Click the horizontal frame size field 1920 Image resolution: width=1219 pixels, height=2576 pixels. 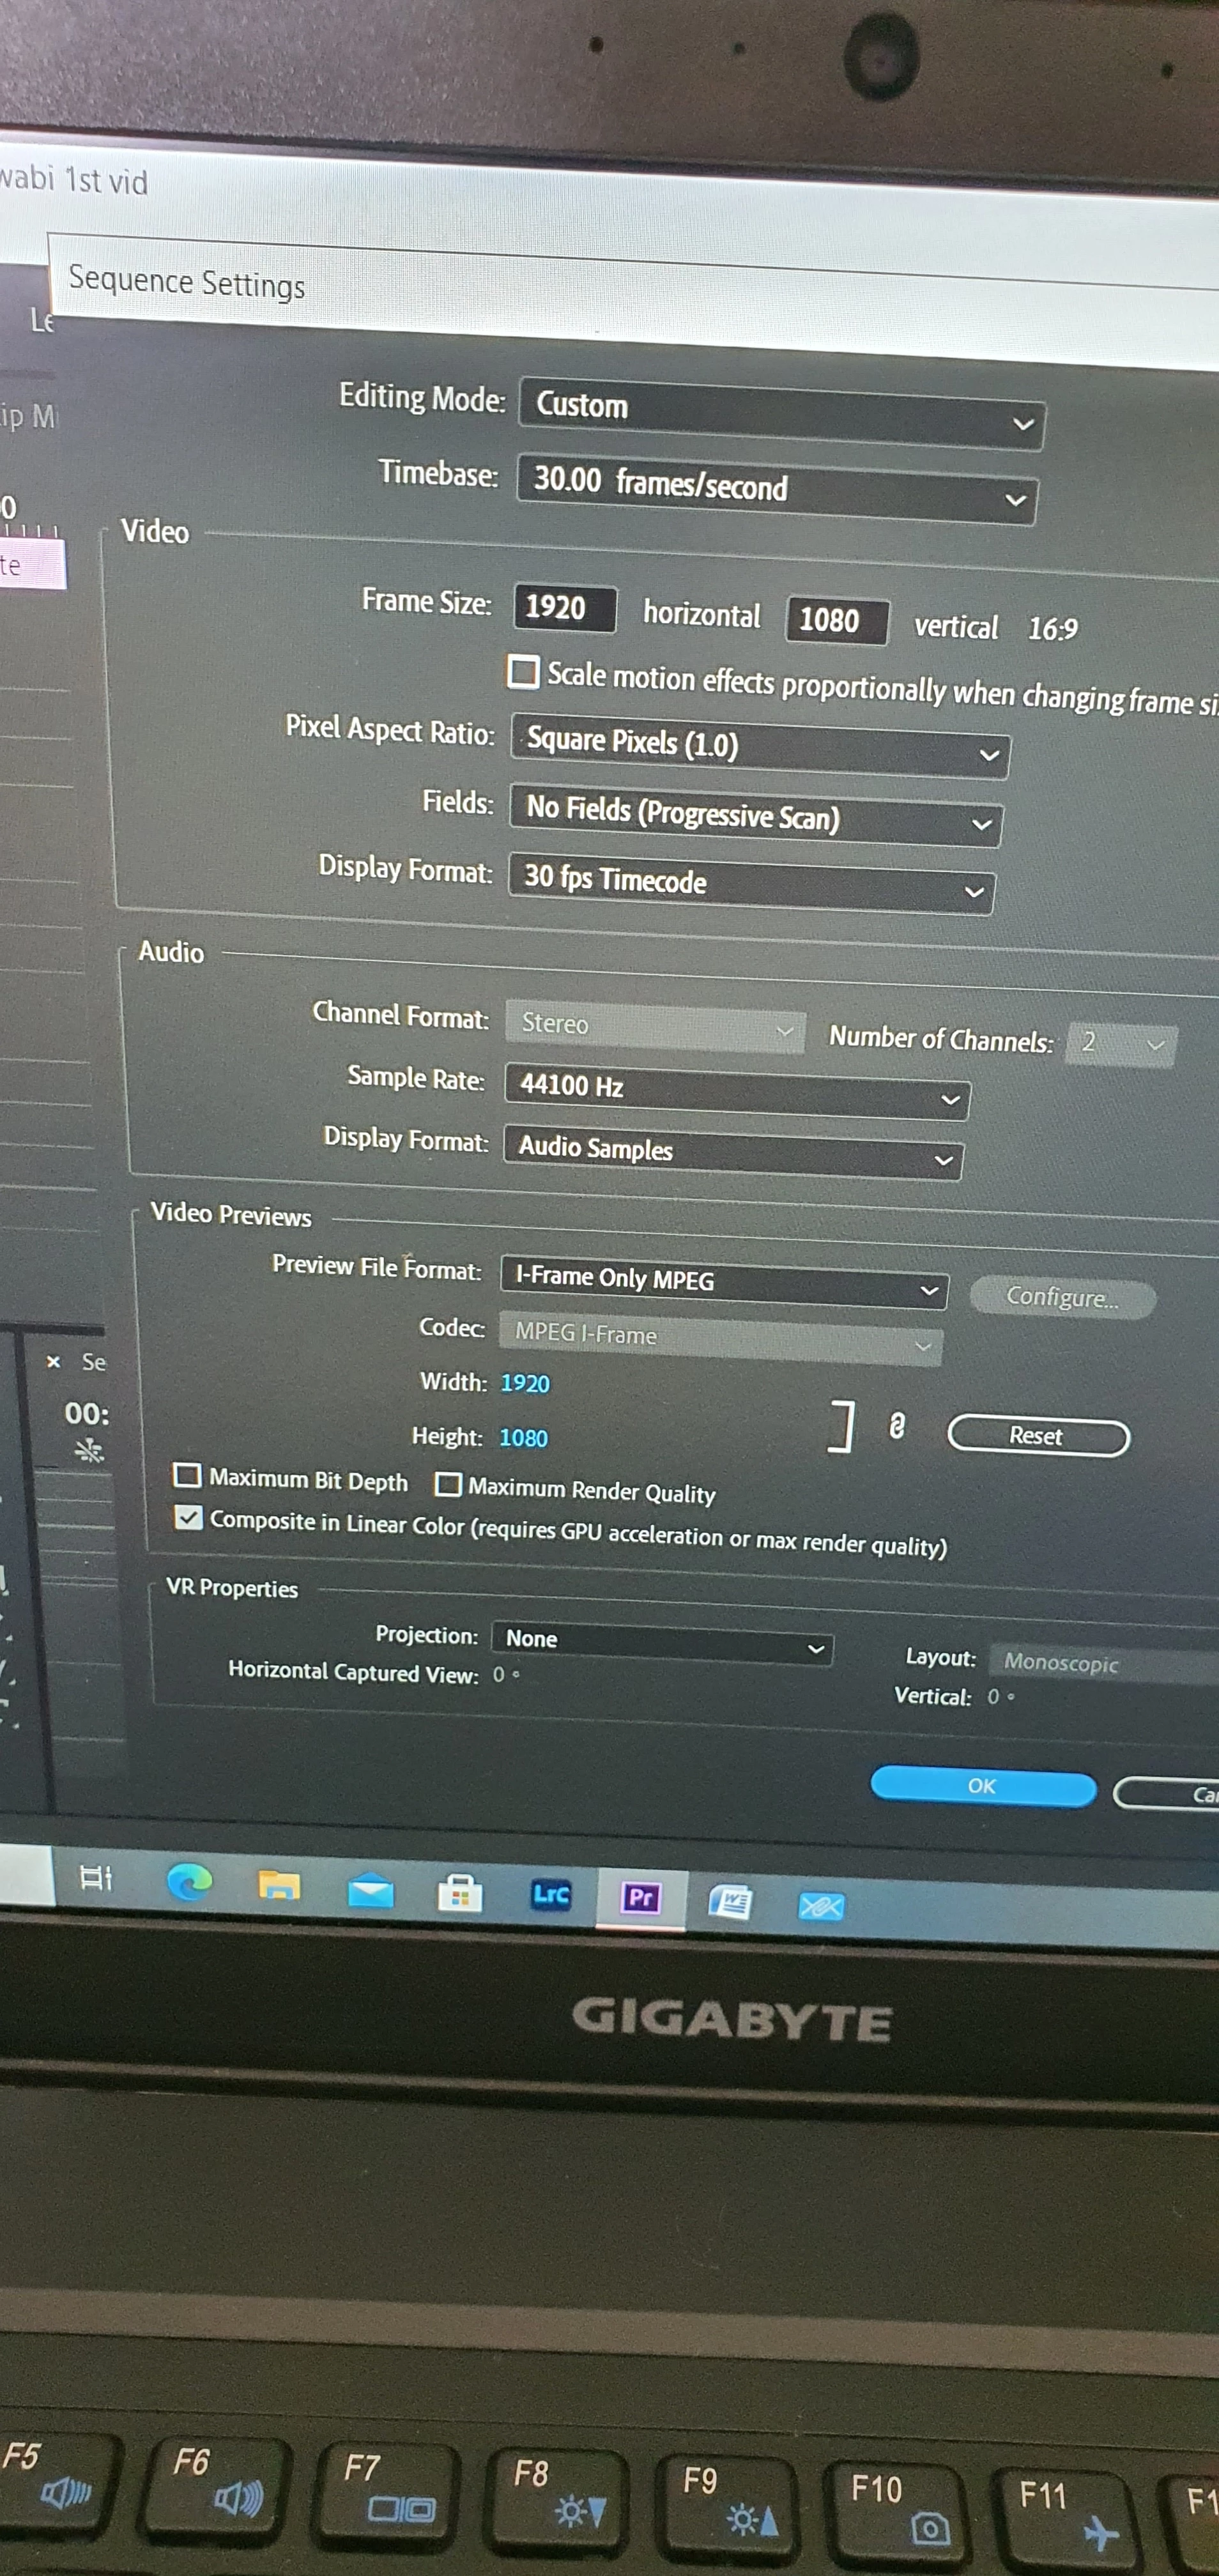(565, 608)
